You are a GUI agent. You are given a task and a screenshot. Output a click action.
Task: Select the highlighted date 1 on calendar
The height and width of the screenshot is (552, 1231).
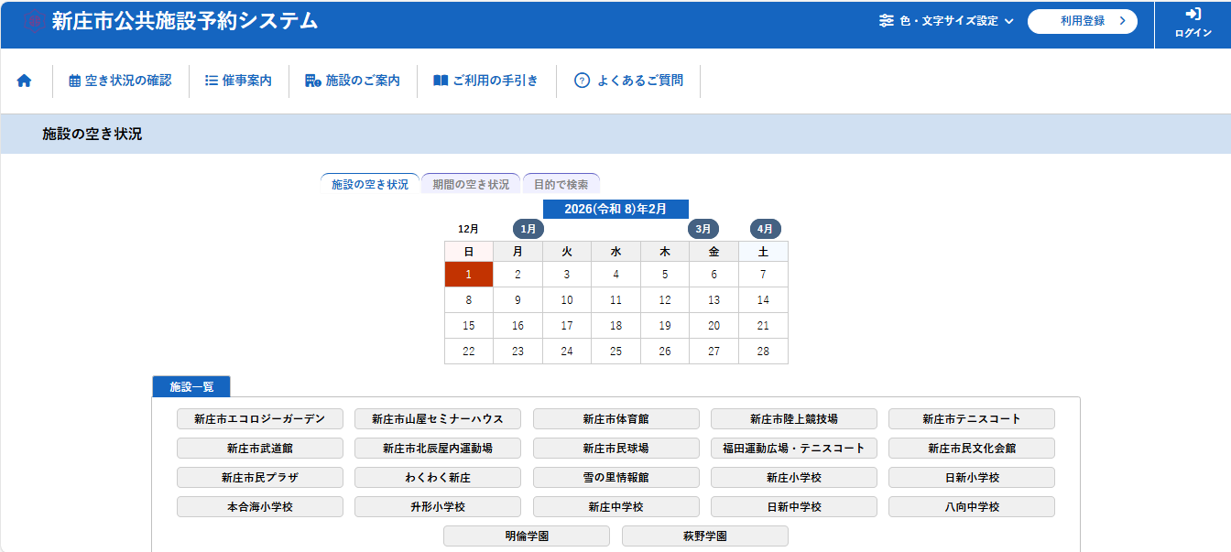[x=469, y=275]
